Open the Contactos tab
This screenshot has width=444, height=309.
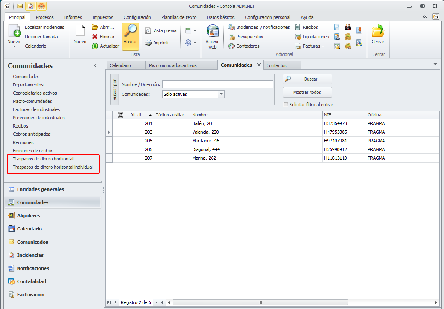tap(276, 65)
